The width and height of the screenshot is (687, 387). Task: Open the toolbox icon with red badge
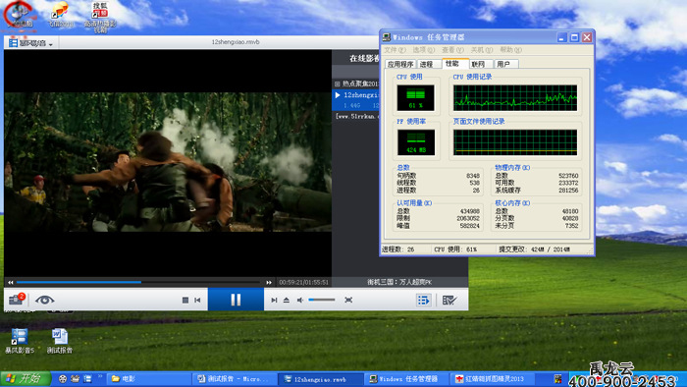17,300
